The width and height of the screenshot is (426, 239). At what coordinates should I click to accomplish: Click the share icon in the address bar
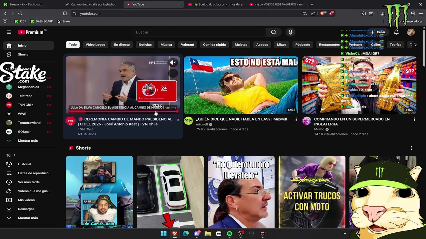coord(313,13)
